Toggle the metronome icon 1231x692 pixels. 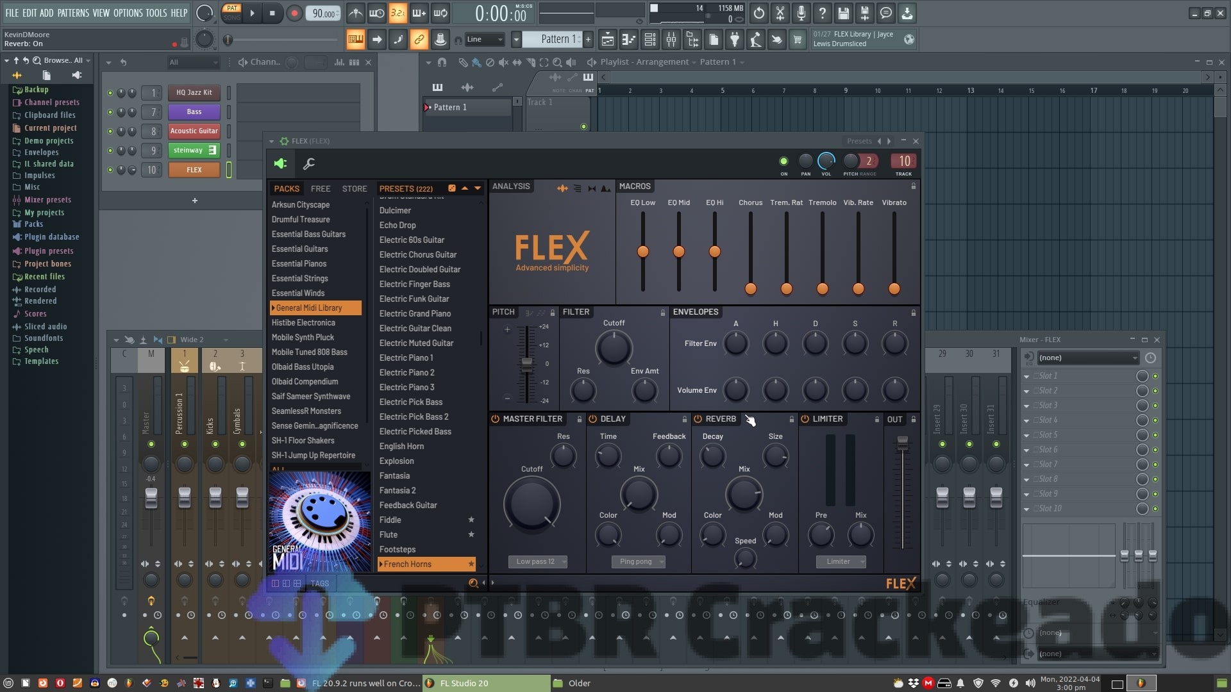click(356, 13)
